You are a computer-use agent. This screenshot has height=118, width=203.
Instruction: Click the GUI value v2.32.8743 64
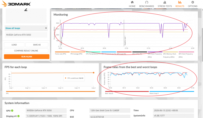[x=110, y=116]
